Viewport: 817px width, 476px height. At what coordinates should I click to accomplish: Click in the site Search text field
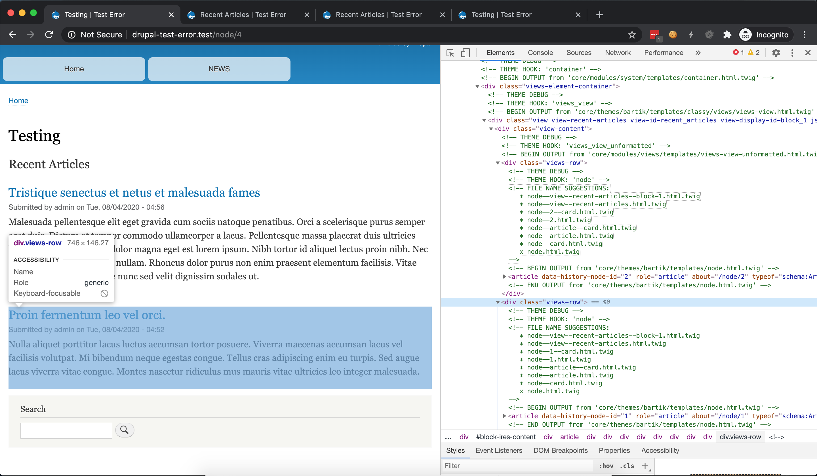tap(66, 430)
